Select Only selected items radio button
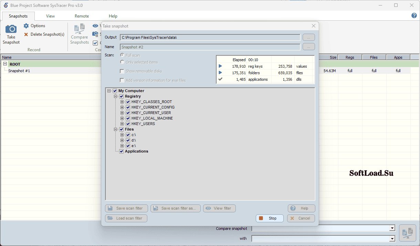Image resolution: width=420 pixels, height=246 pixels. coord(122,62)
